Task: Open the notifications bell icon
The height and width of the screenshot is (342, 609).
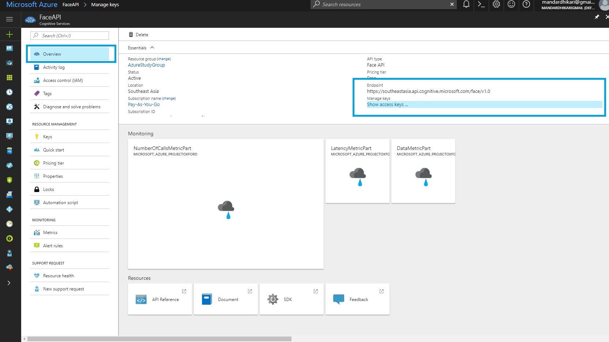Action: (x=466, y=4)
